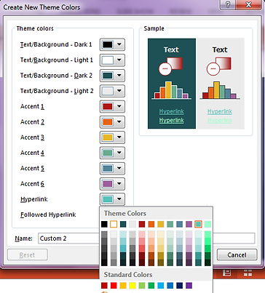This screenshot has height=293, width=265.
Task: Close the Create New Theme Colors dialog
Action: click(248, 5)
